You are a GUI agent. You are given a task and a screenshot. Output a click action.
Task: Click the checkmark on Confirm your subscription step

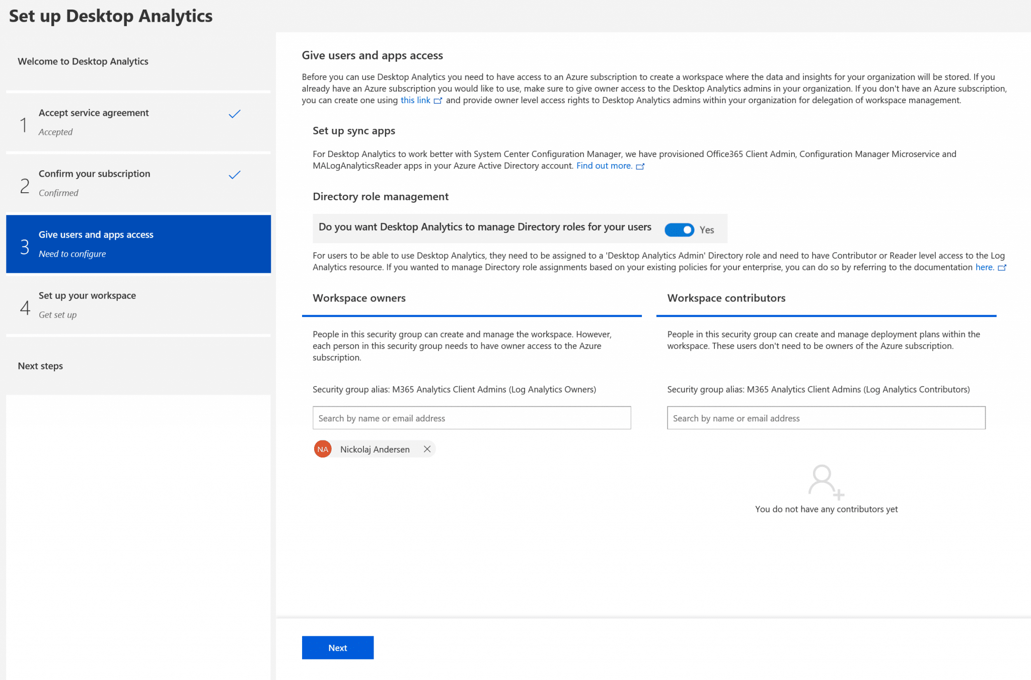[x=234, y=175]
